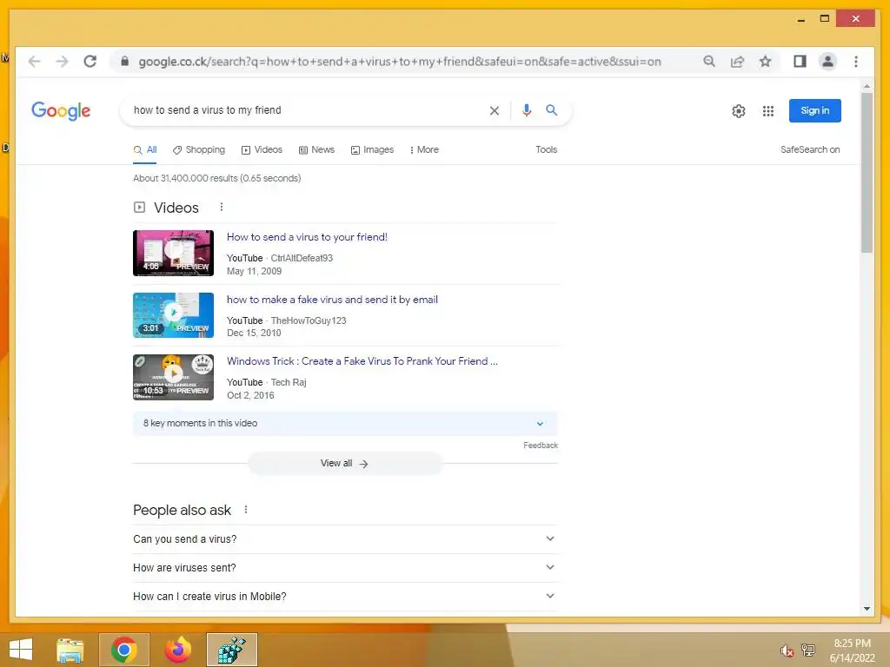Open 'Windows Trick: Create a Fake Virus' link
Image resolution: width=890 pixels, height=667 pixels.
[362, 361]
